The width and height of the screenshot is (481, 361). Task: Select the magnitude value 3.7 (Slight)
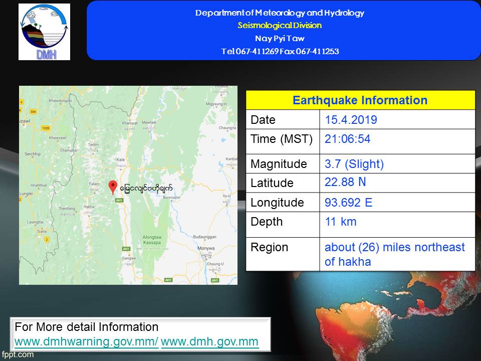pos(354,164)
